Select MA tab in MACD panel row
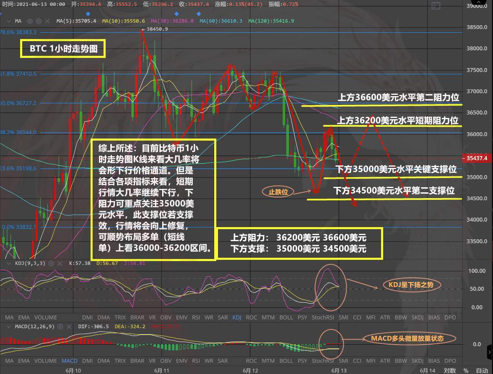Image resolution: width=493 pixels, height=374 pixels. [9, 361]
